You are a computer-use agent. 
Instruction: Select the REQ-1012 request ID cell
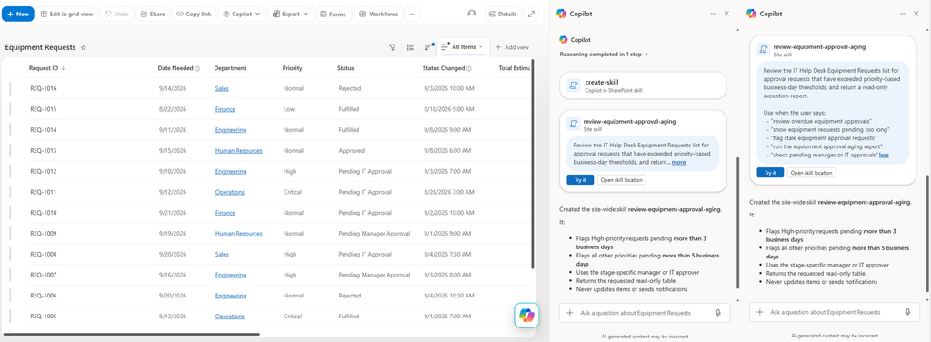coord(44,172)
